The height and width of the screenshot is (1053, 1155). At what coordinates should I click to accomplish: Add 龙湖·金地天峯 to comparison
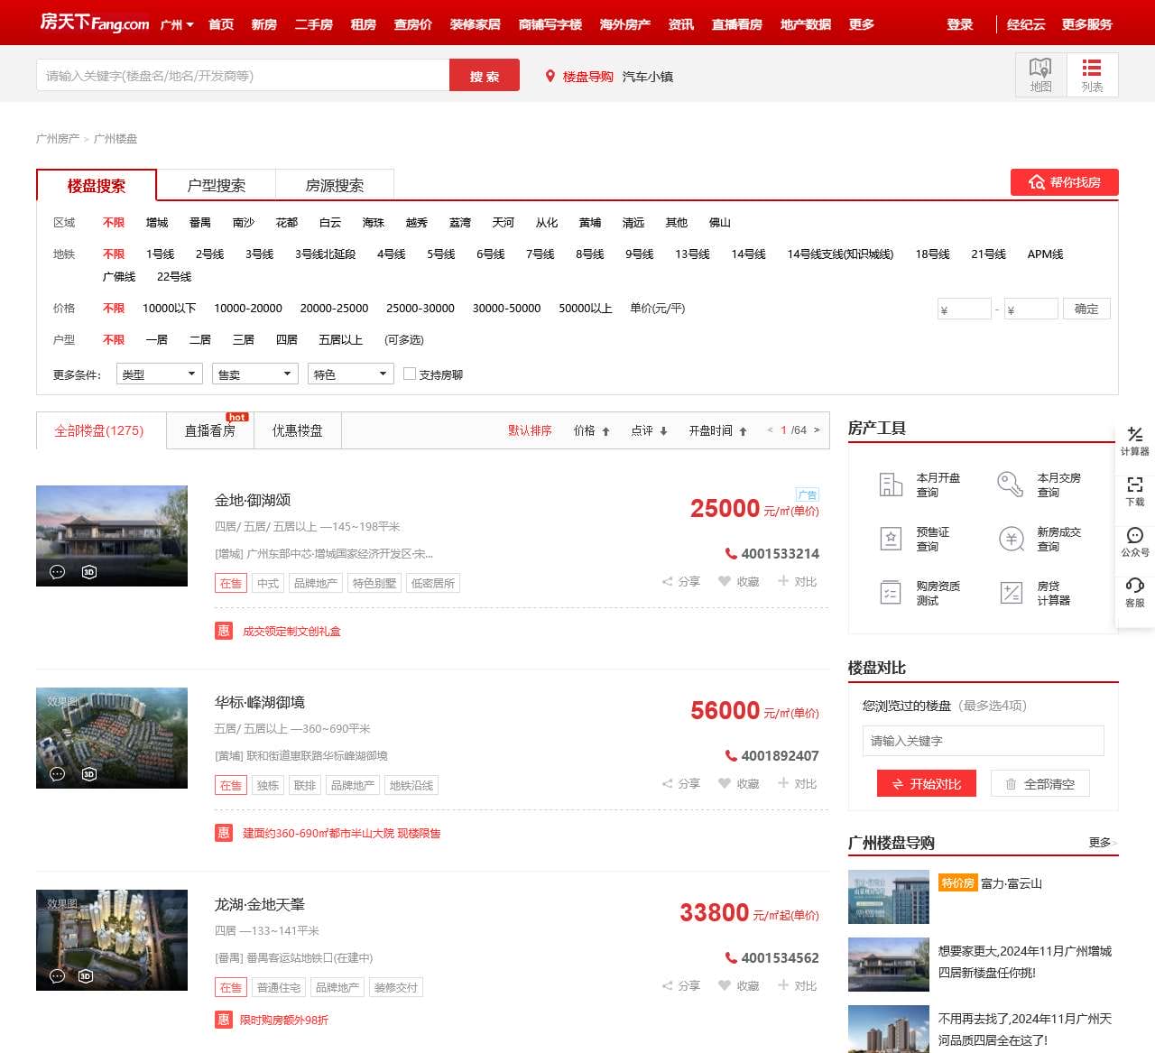point(798,986)
